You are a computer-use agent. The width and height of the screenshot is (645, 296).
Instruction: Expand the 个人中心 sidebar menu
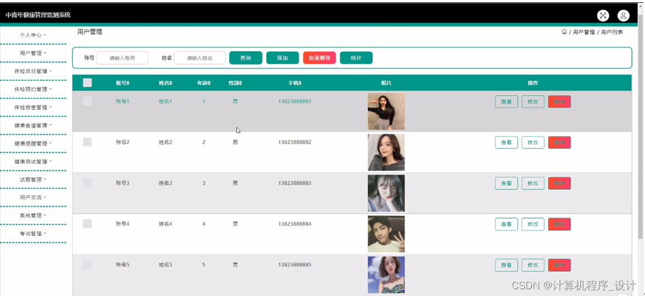pos(33,35)
